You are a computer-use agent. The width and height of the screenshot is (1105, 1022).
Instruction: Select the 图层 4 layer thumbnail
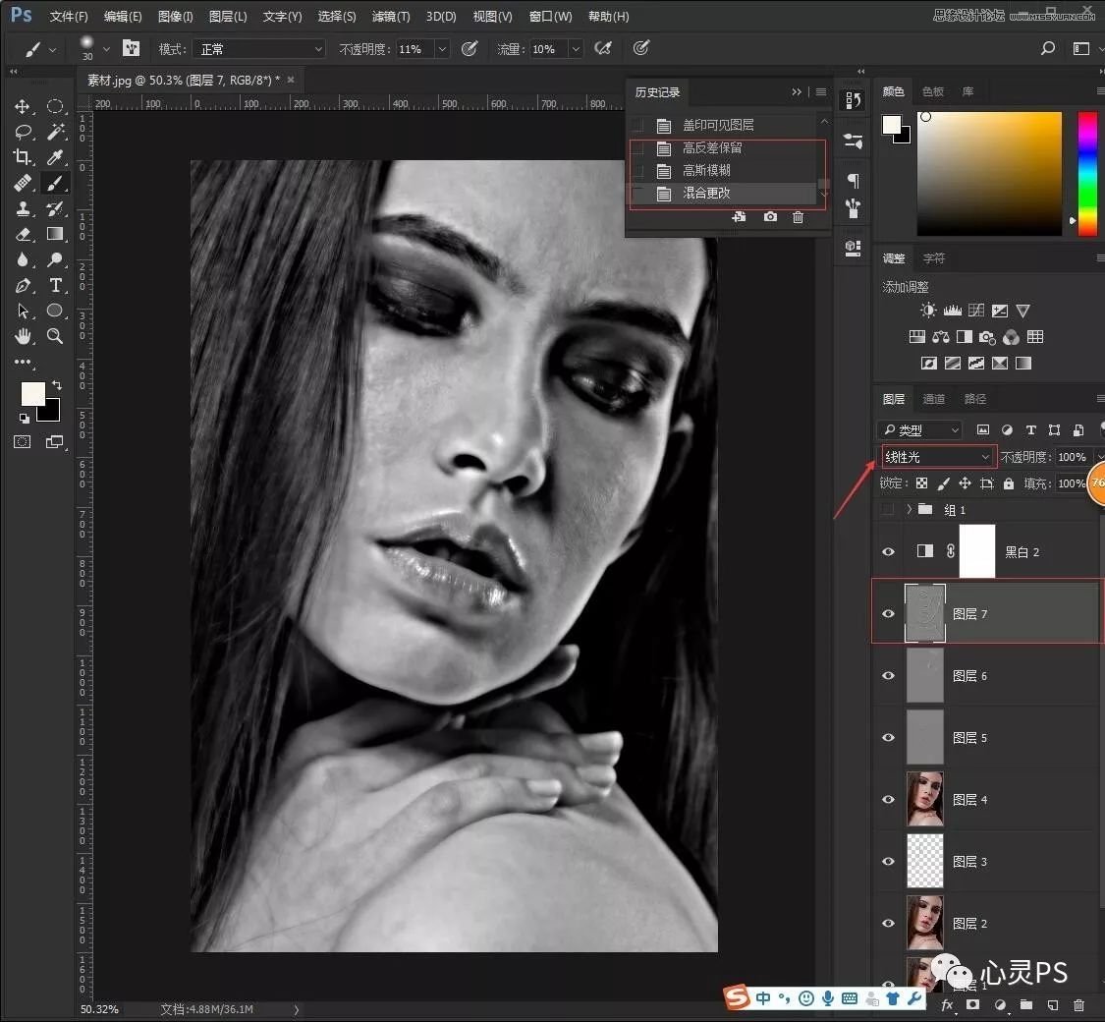[924, 799]
